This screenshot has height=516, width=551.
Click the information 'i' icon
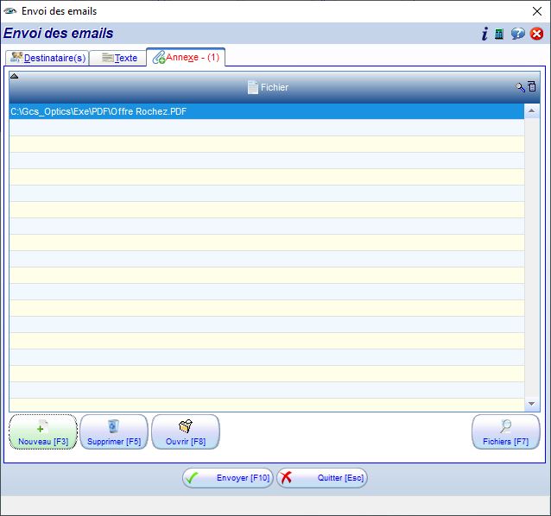(484, 34)
